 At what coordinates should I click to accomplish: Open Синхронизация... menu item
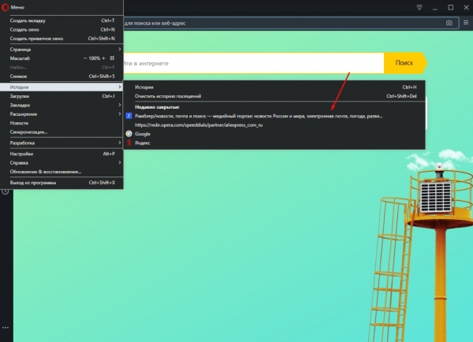(61, 132)
